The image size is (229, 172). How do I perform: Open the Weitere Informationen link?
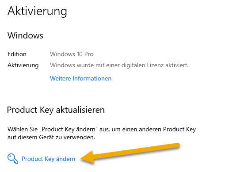click(x=80, y=78)
